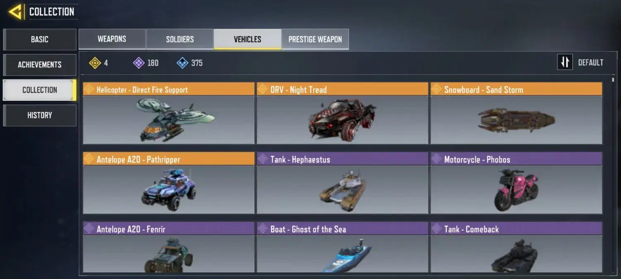Switch to the Soldiers tab
The image size is (621, 279).
[180, 39]
